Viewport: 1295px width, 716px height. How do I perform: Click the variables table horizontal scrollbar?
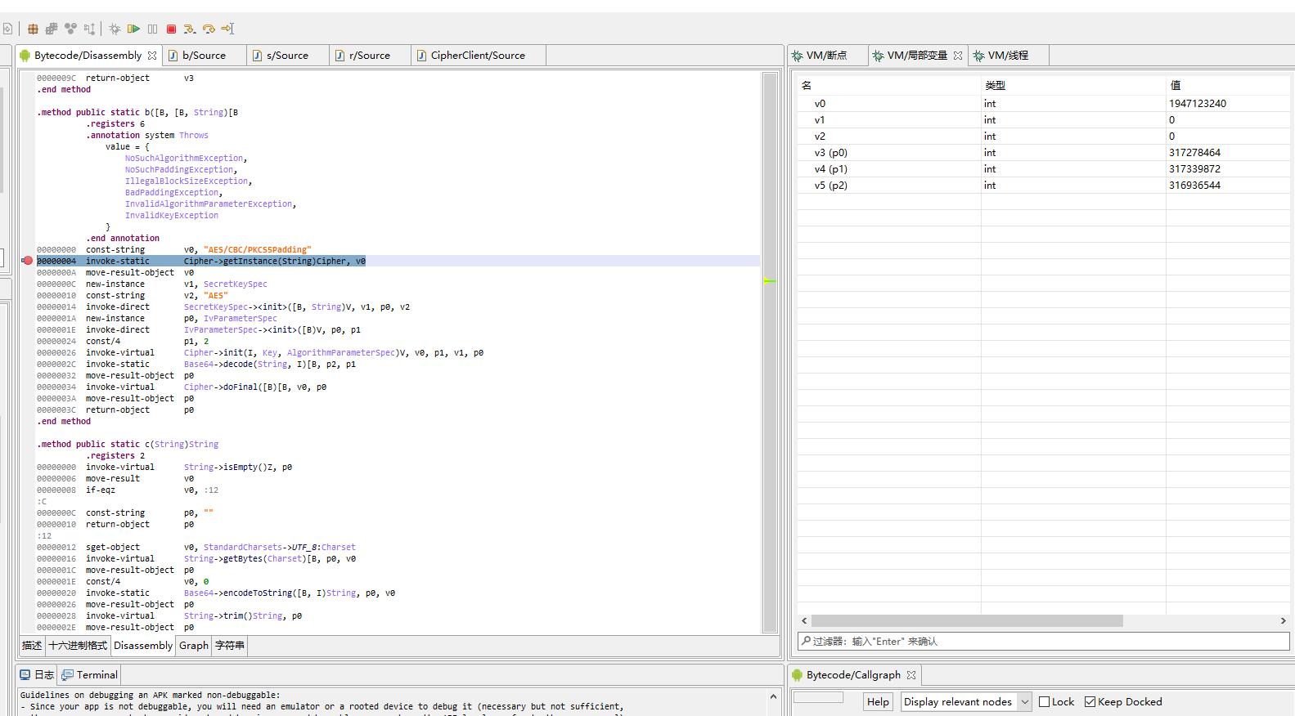click(x=967, y=621)
